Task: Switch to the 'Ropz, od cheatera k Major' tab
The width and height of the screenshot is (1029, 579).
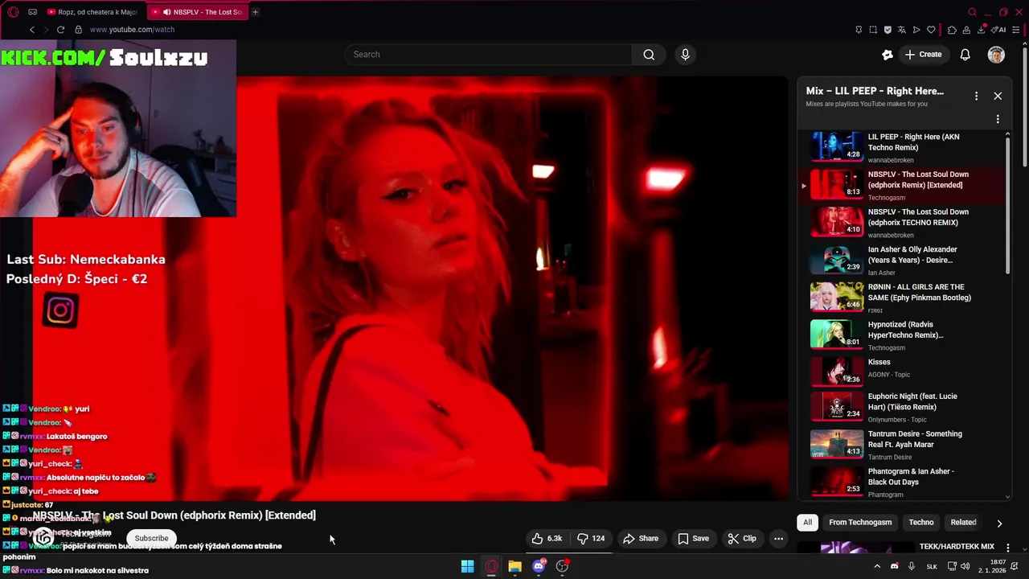Action: pyautogui.click(x=94, y=12)
